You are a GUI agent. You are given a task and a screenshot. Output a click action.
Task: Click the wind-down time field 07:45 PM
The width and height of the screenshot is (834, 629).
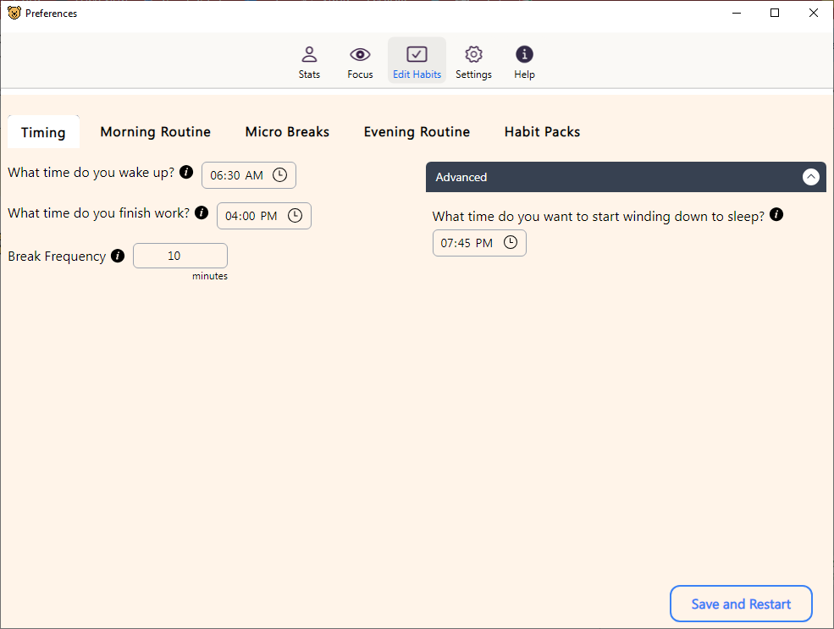coord(479,243)
